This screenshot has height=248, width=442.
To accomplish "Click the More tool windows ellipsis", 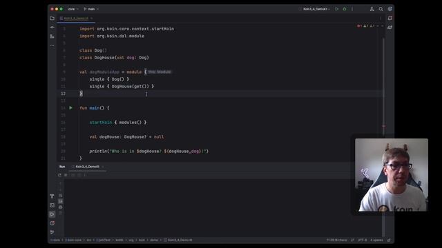I will 52,45.
